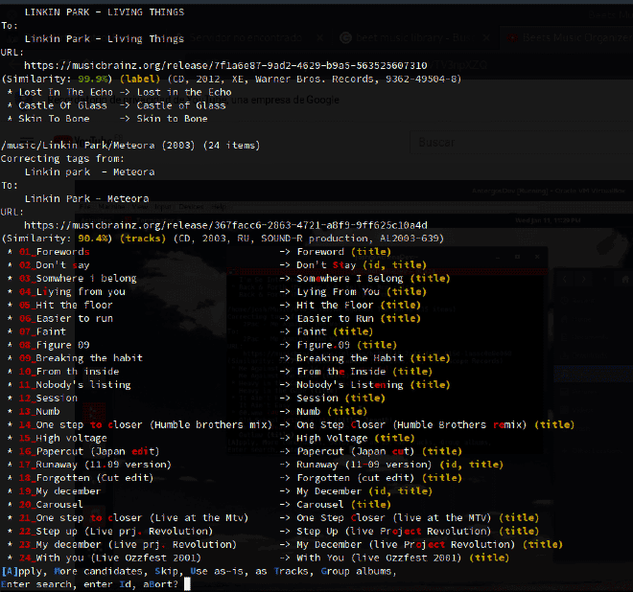Click track '06_Easier to run'
The height and width of the screenshot is (592, 633).
coord(66,318)
